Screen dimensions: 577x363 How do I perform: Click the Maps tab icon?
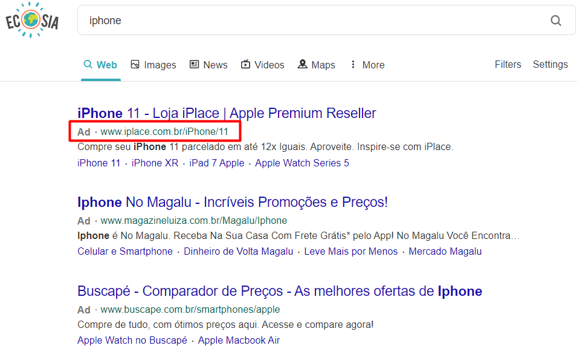[302, 64]
